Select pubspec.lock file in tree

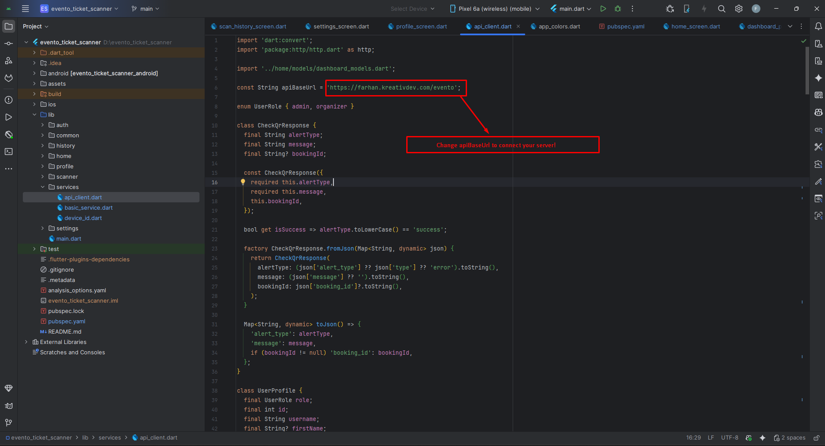pos(66,311)
